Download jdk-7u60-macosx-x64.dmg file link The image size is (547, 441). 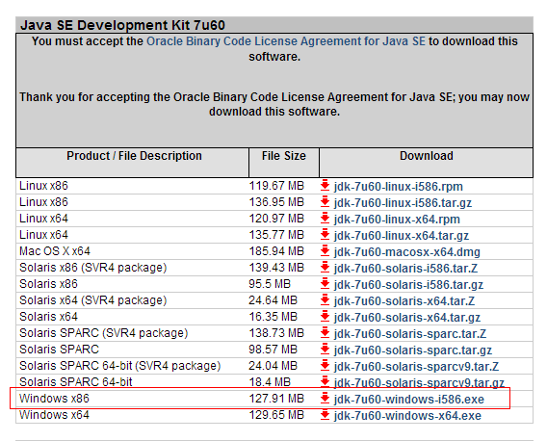(406, 252)
